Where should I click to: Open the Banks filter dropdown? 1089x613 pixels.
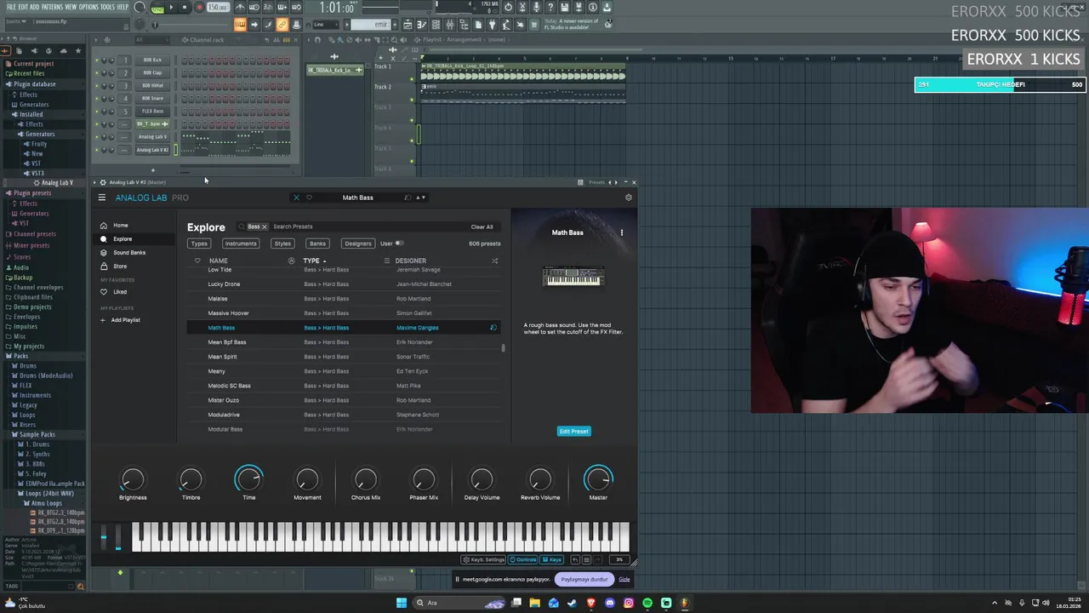(x=317, y=243)
